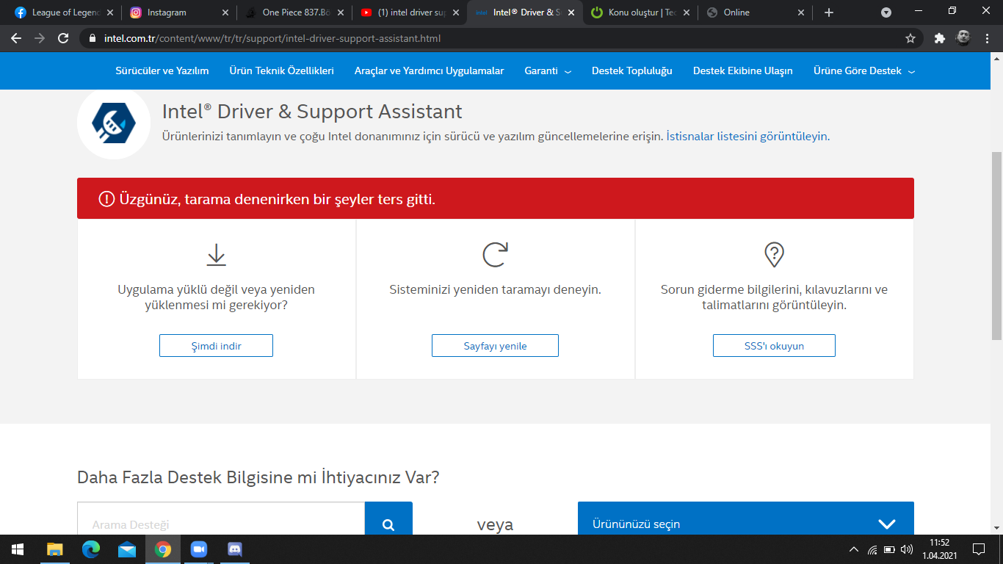Click the circular rescan arrow icon
This screenshot has width=1003, height=564.
495,255
